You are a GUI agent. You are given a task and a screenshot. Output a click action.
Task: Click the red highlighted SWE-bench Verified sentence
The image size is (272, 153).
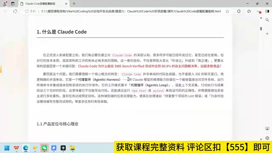[150, 66]
